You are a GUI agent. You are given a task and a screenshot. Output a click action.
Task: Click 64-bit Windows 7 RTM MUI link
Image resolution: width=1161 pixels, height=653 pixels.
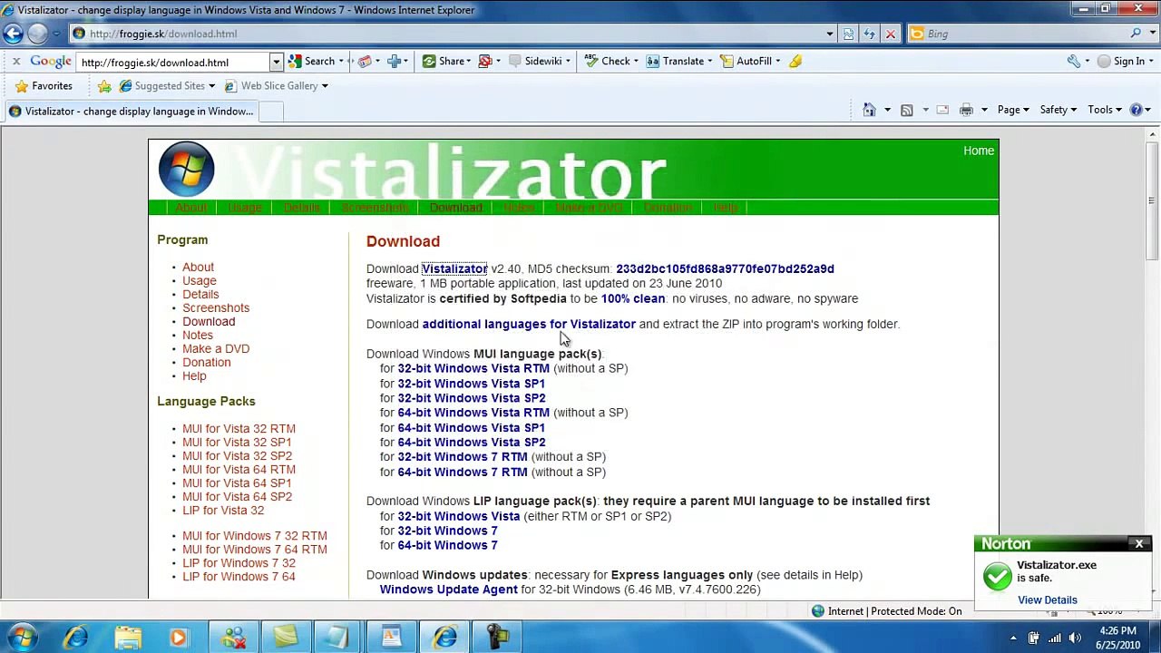[462, 472]
